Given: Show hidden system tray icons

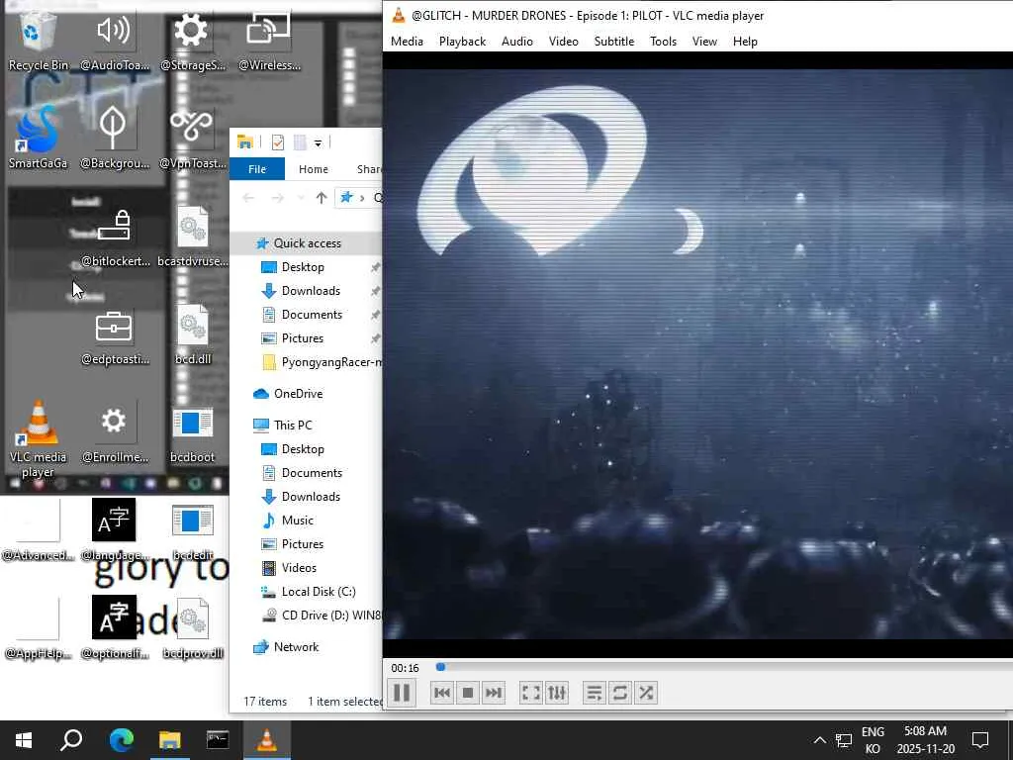Looking at the screenshot, I should 819,740.
